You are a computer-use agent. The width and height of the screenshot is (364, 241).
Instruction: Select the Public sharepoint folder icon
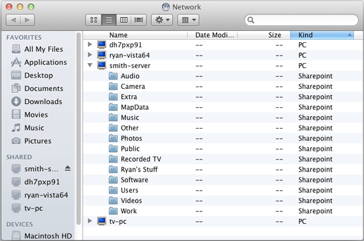click(113, 148)
